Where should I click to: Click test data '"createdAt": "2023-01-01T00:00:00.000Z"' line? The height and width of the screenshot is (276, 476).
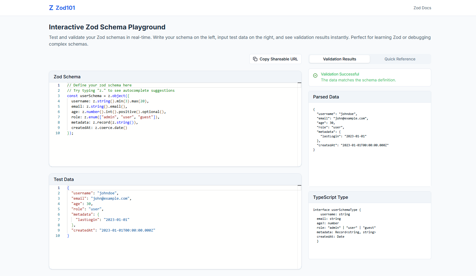point(113,230)
